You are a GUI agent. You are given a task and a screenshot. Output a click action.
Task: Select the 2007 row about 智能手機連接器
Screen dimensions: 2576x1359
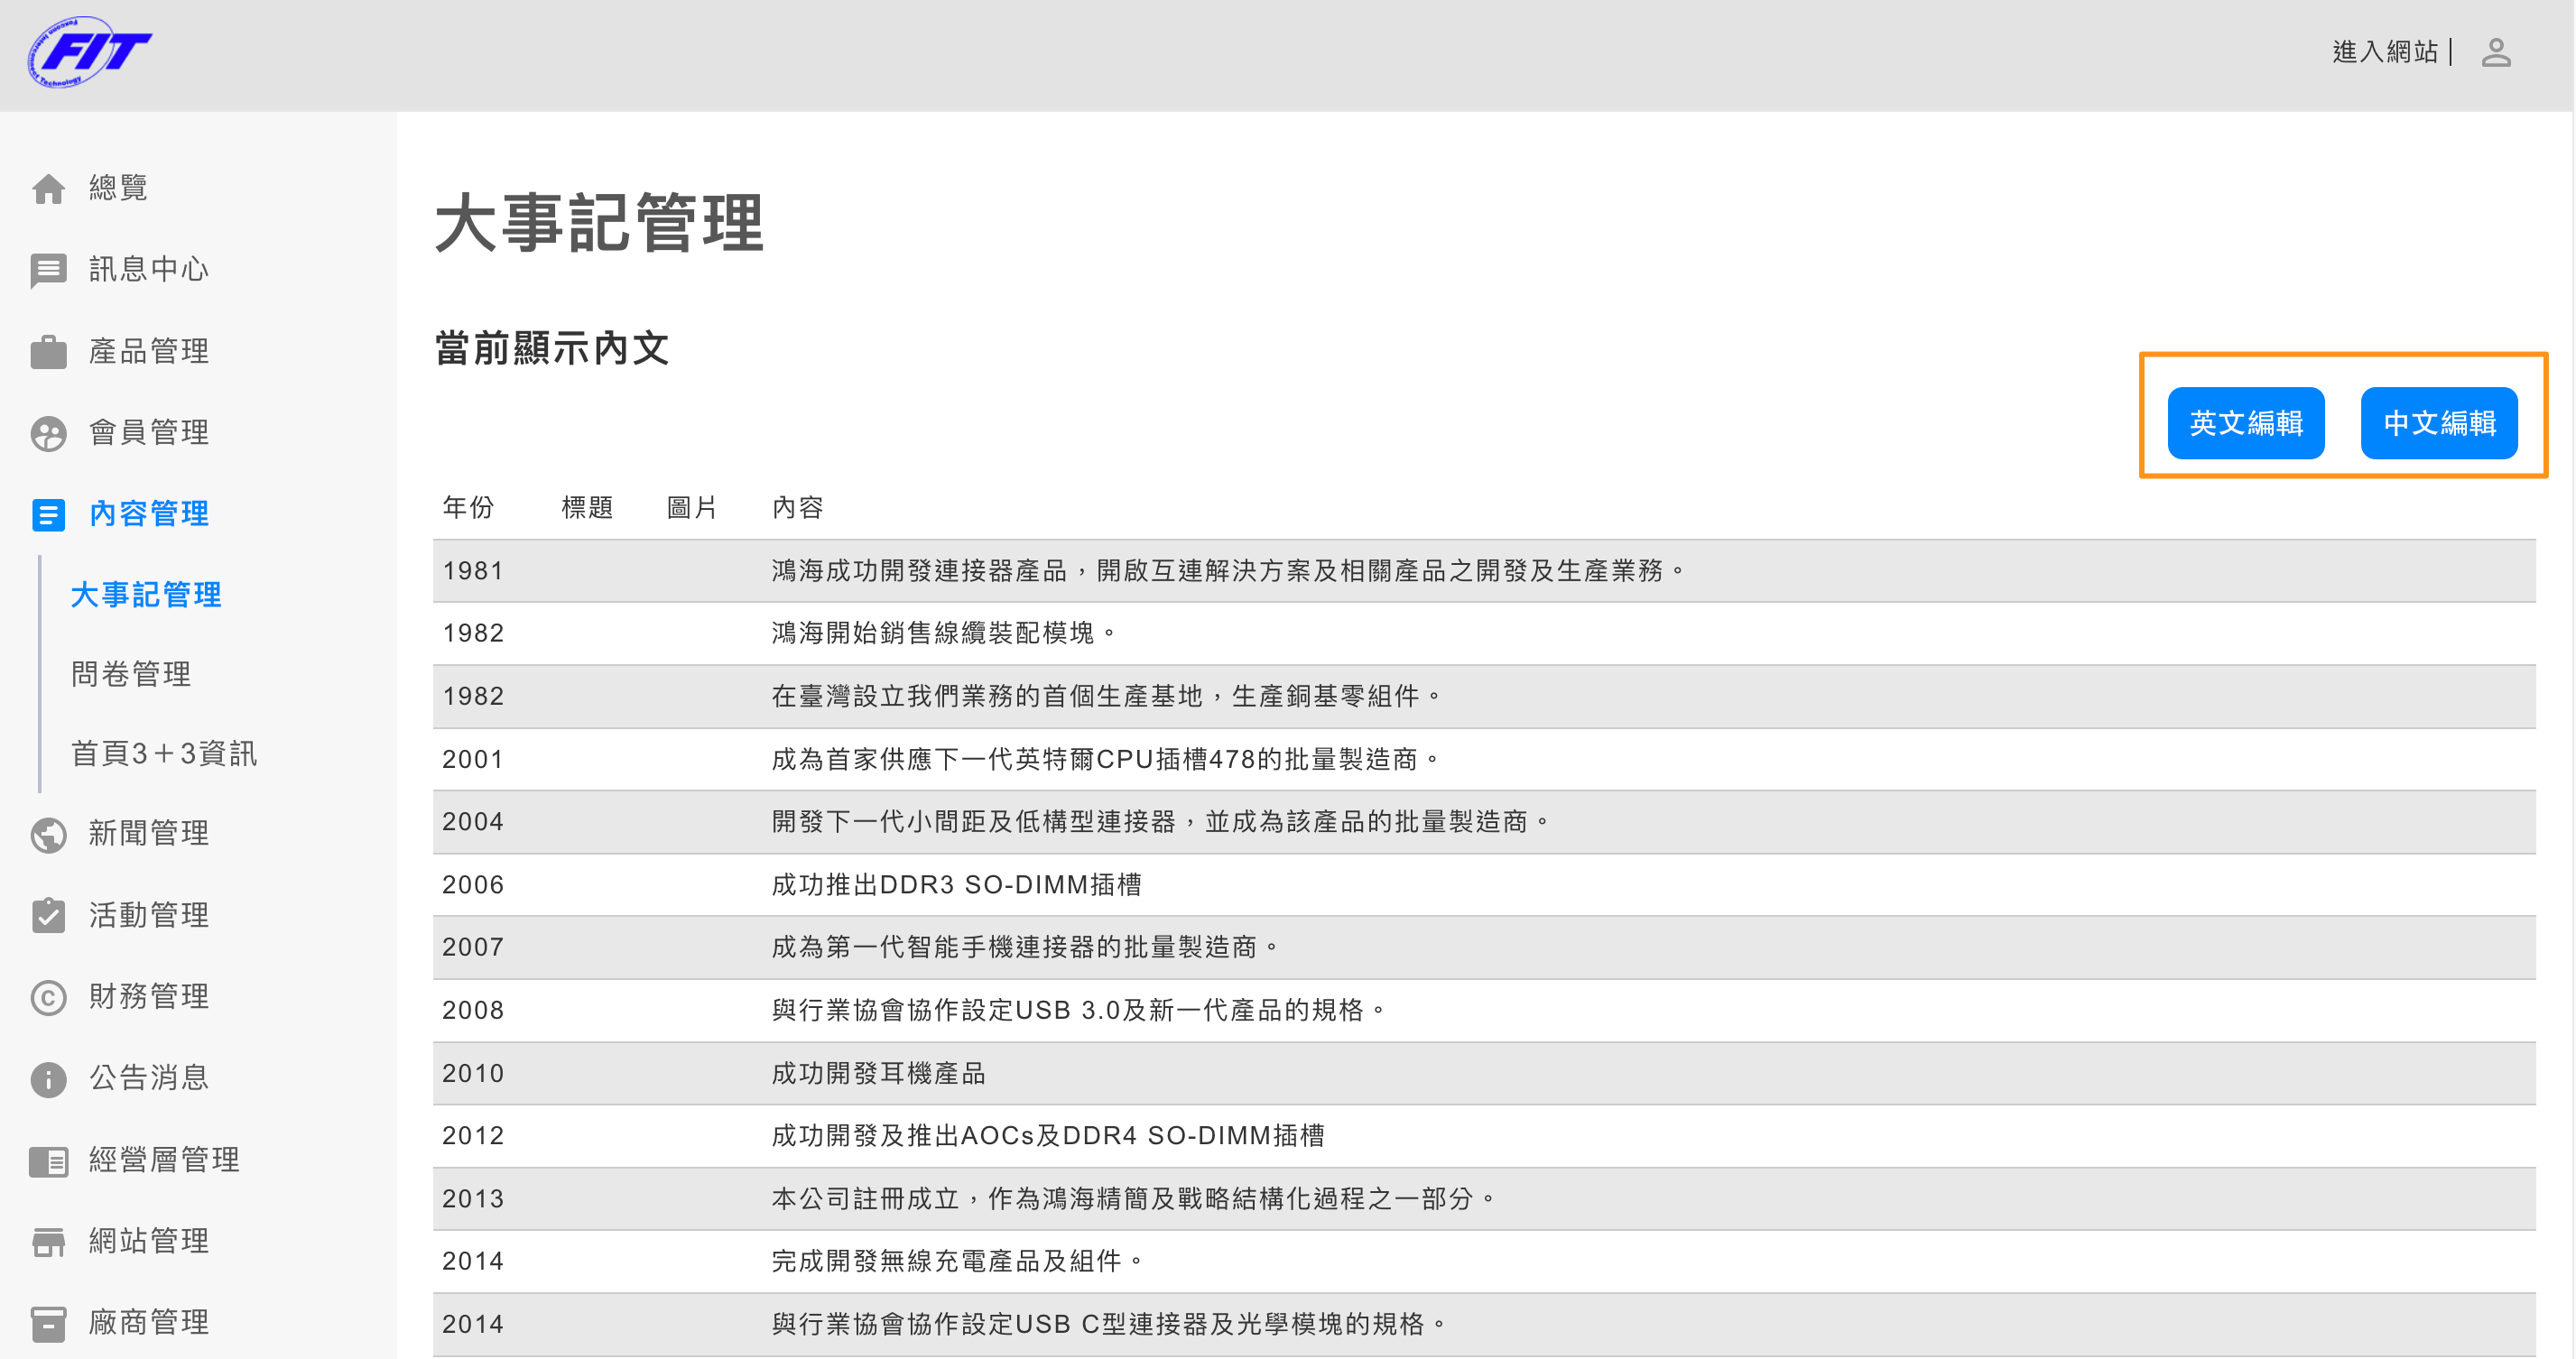click(x=1484, y=948)
